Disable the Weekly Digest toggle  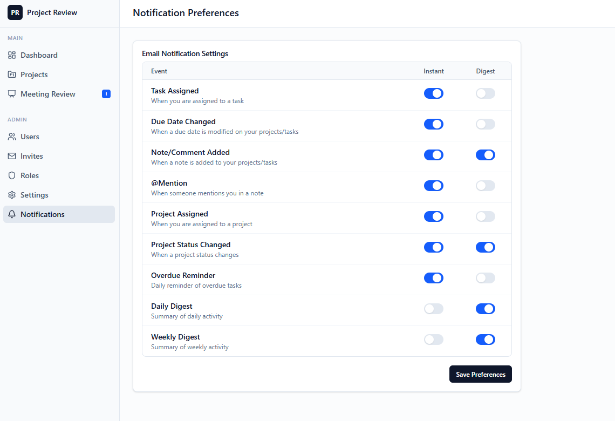[485, 339]
